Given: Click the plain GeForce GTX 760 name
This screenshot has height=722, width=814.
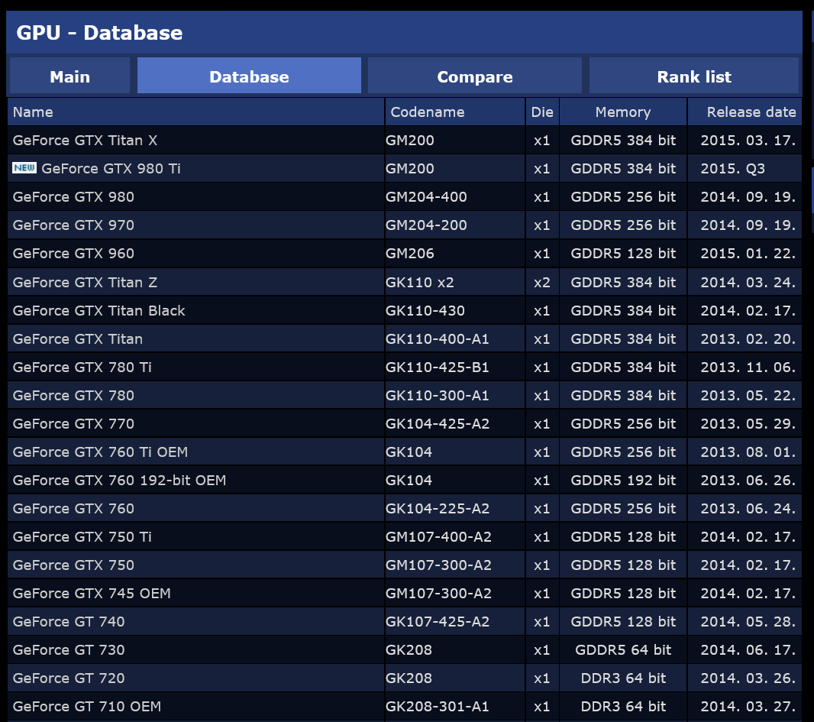Looking at the screenshot, I should pos(74,509).
